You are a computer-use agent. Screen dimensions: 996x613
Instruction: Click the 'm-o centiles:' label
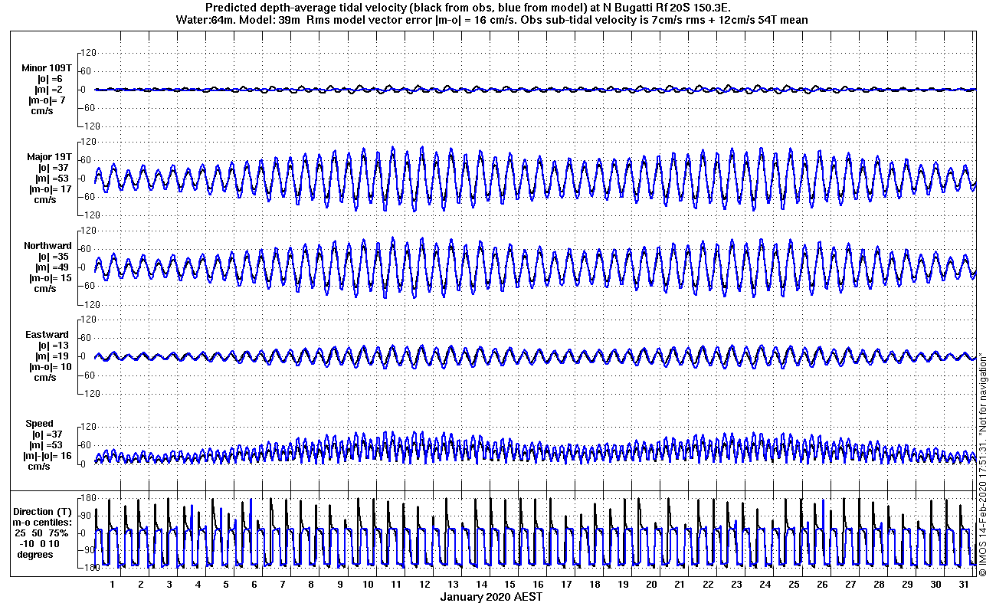pyautogui.click(x=42, y=522)
